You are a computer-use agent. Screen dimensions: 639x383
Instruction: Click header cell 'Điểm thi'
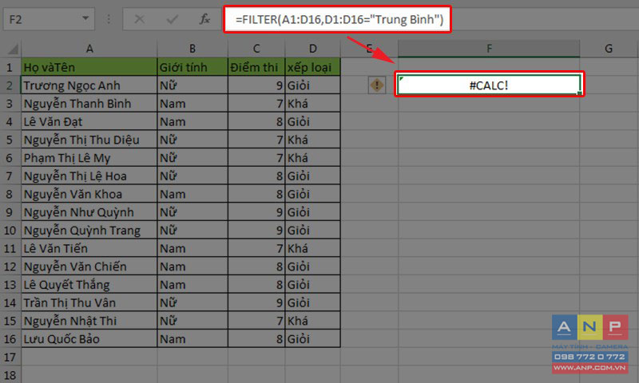(x=256, y=67)
